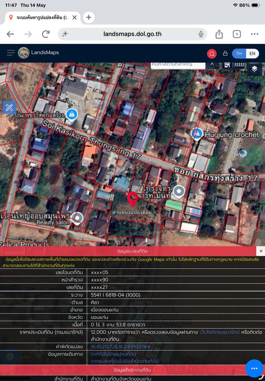The width and height of the screenshot is (265, 381).
Task: Open coordinates link 16.45212726,102.83933764
Action: point(120,347)
